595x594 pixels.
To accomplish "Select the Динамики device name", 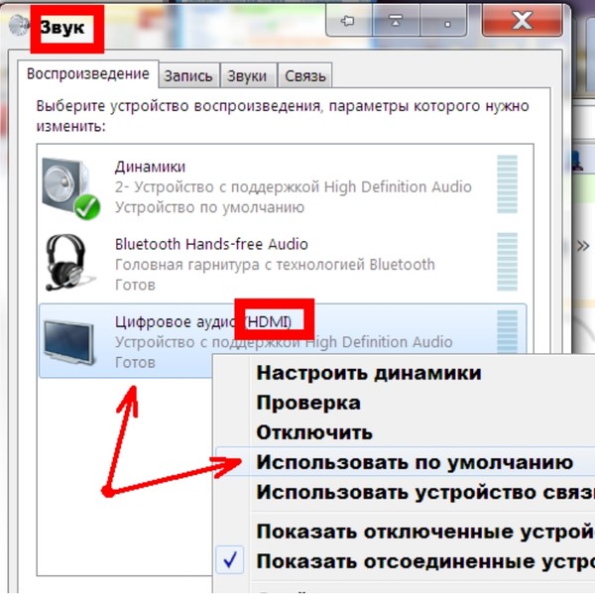I will [x=151, y=167].
